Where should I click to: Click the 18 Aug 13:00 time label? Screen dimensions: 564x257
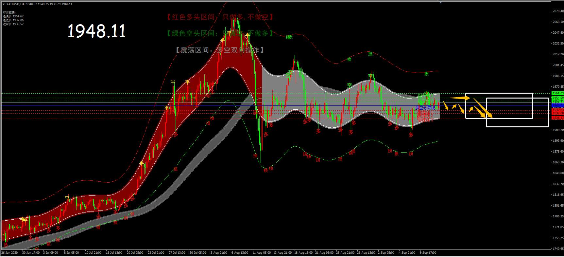click(x=303, y=253)
